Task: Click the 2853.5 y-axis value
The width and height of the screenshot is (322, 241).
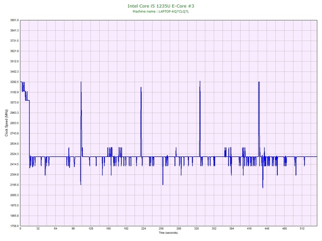Action: click(x=14, y=123)
